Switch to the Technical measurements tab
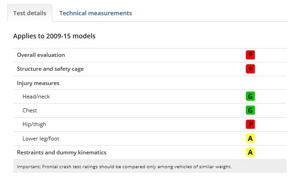This screenshot has width=288, height=177. [x=95, y=13]
